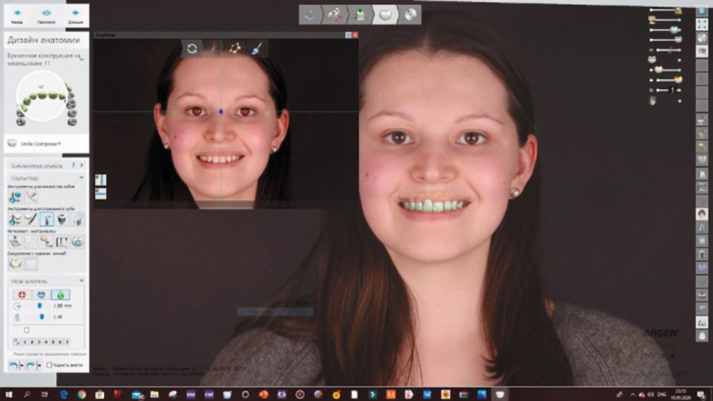Expand the Библиотека улыбок section

[x=81, y=165]
